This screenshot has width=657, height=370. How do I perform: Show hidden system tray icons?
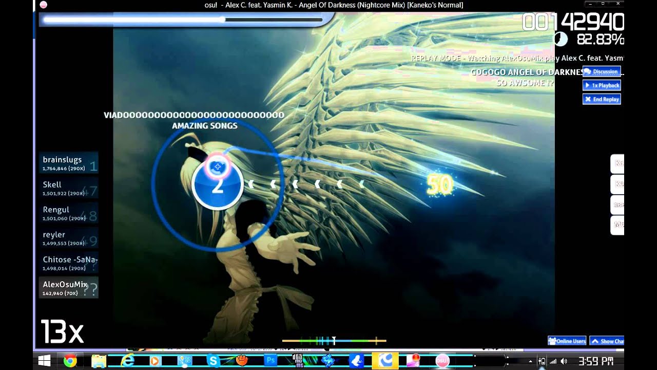point(531,361)
